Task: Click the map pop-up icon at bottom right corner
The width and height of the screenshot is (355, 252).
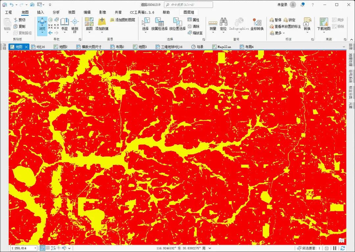Action: pos(342,241)
